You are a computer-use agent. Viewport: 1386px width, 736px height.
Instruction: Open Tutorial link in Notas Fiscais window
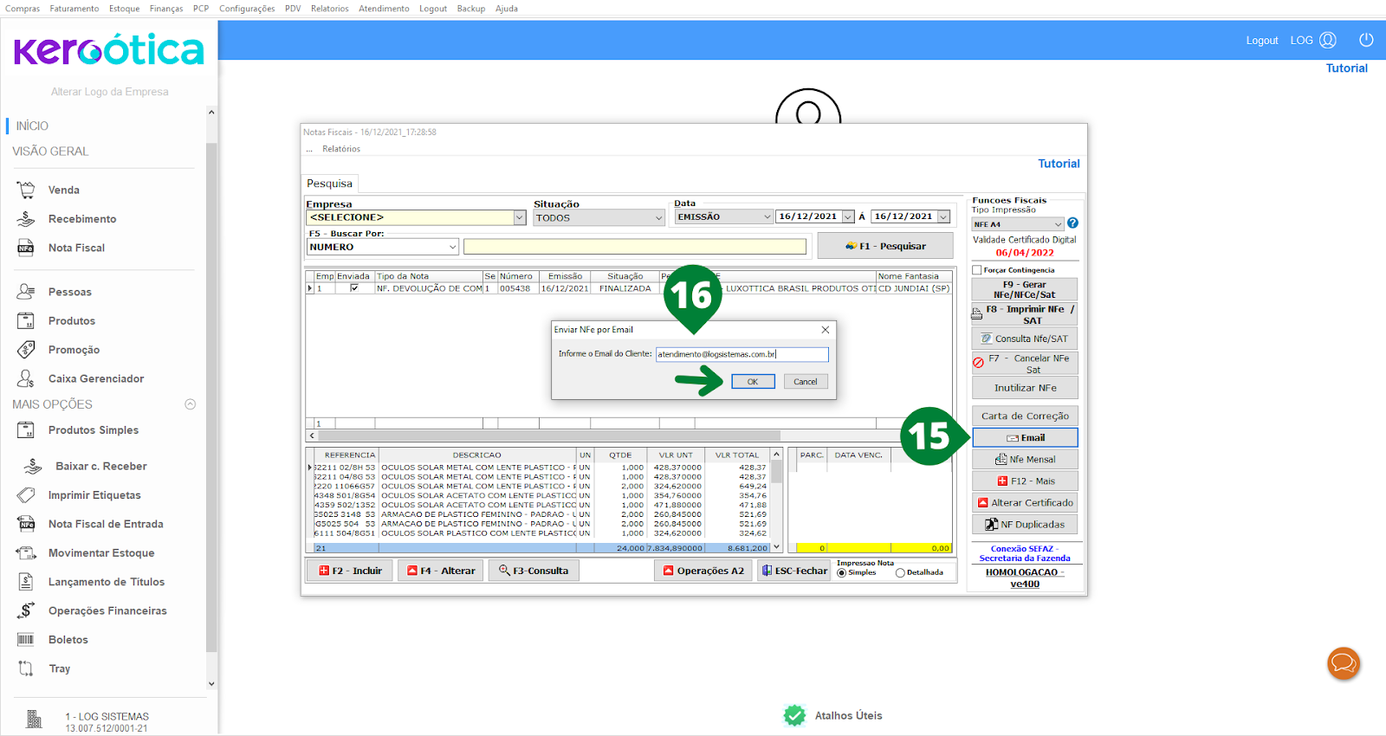(1059, 164)
